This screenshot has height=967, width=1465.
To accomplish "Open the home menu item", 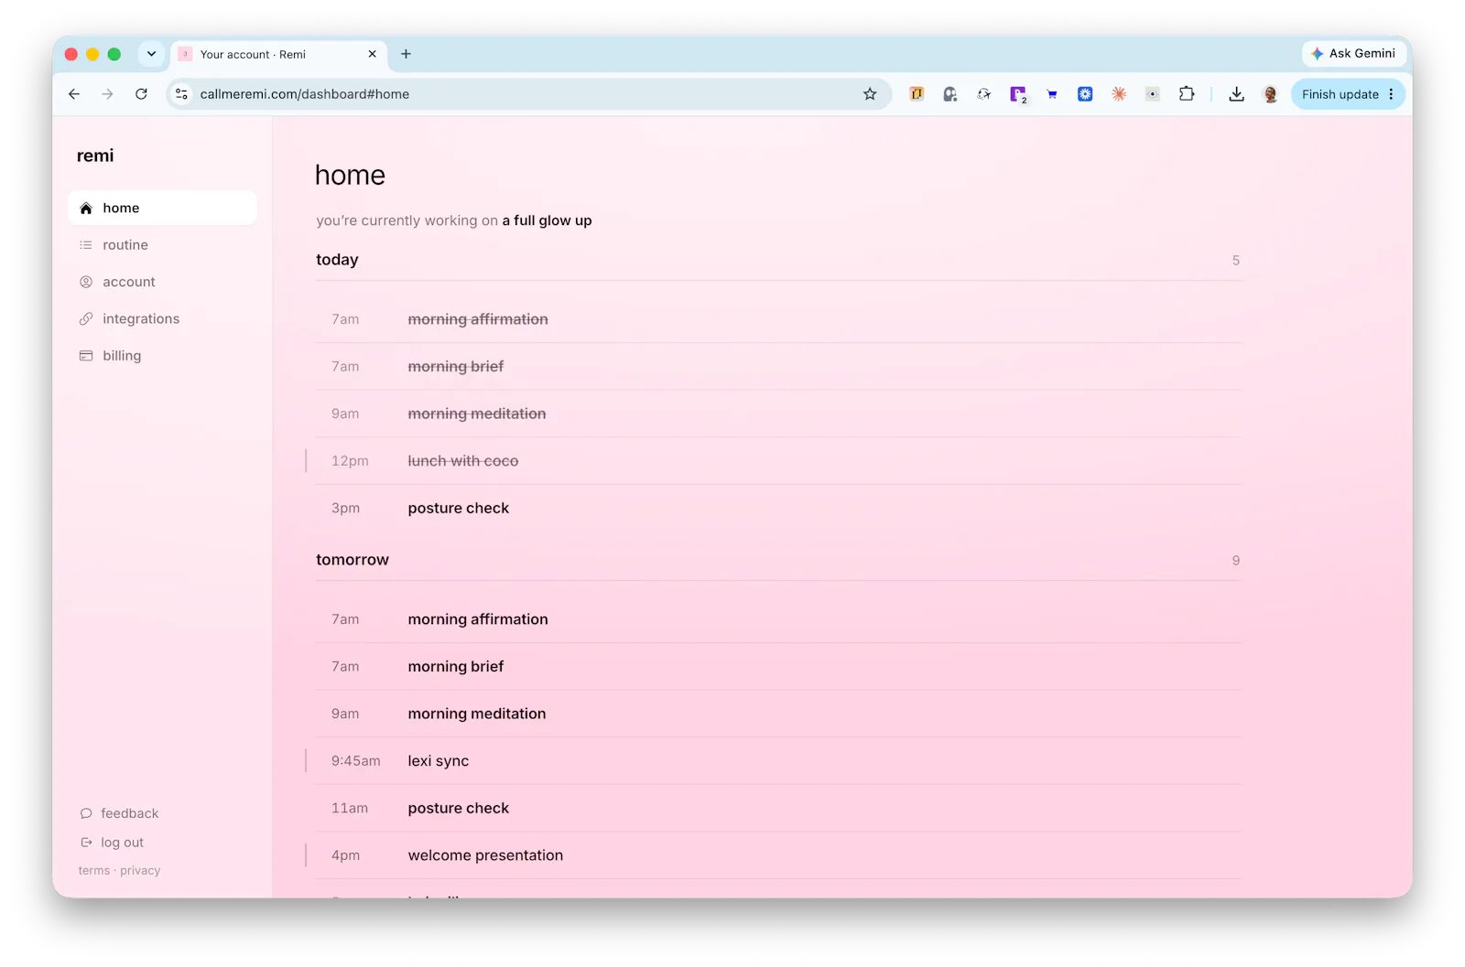I will [x=162, y=209].
